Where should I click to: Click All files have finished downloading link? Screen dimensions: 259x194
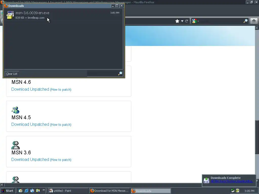tap(232, 181)
